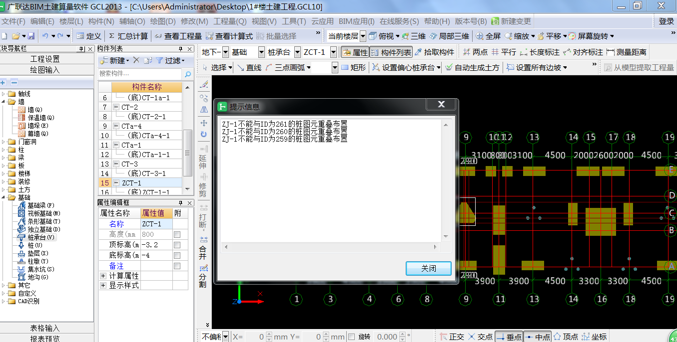Viewport: 677px width, 342px height.
Task: Click the 新建 new component button
Action: [114, 60]
